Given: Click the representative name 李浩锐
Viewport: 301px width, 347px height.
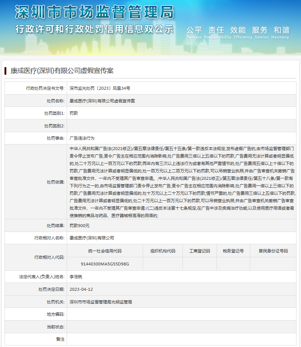Looking at the screenshot, I should coord(76,277).
